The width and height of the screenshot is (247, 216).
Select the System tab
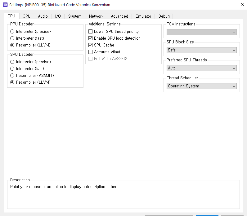click(x=75, y=16)
